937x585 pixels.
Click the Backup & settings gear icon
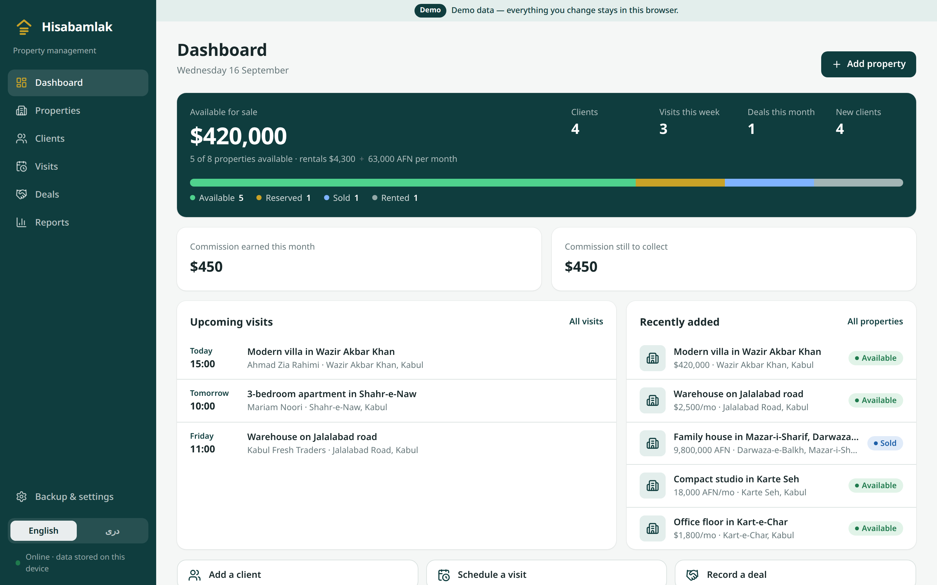coord(21,496)
